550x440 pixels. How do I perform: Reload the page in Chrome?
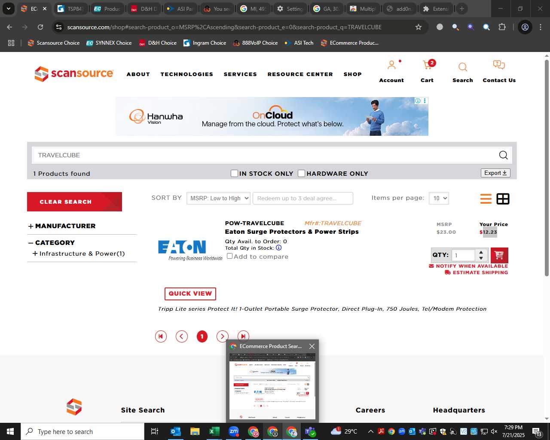40,27
